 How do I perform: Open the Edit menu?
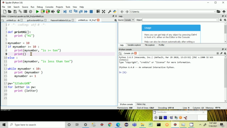(x=9, y=7)
